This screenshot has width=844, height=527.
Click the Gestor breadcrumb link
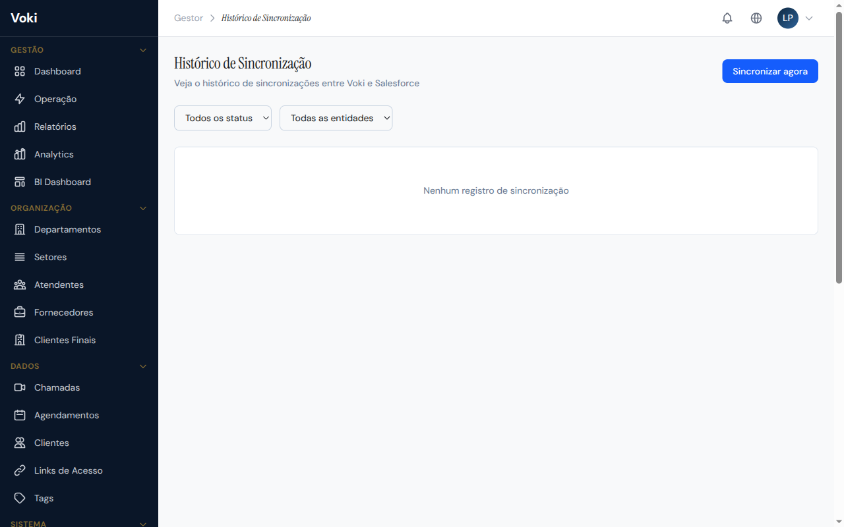coord(189,18)
